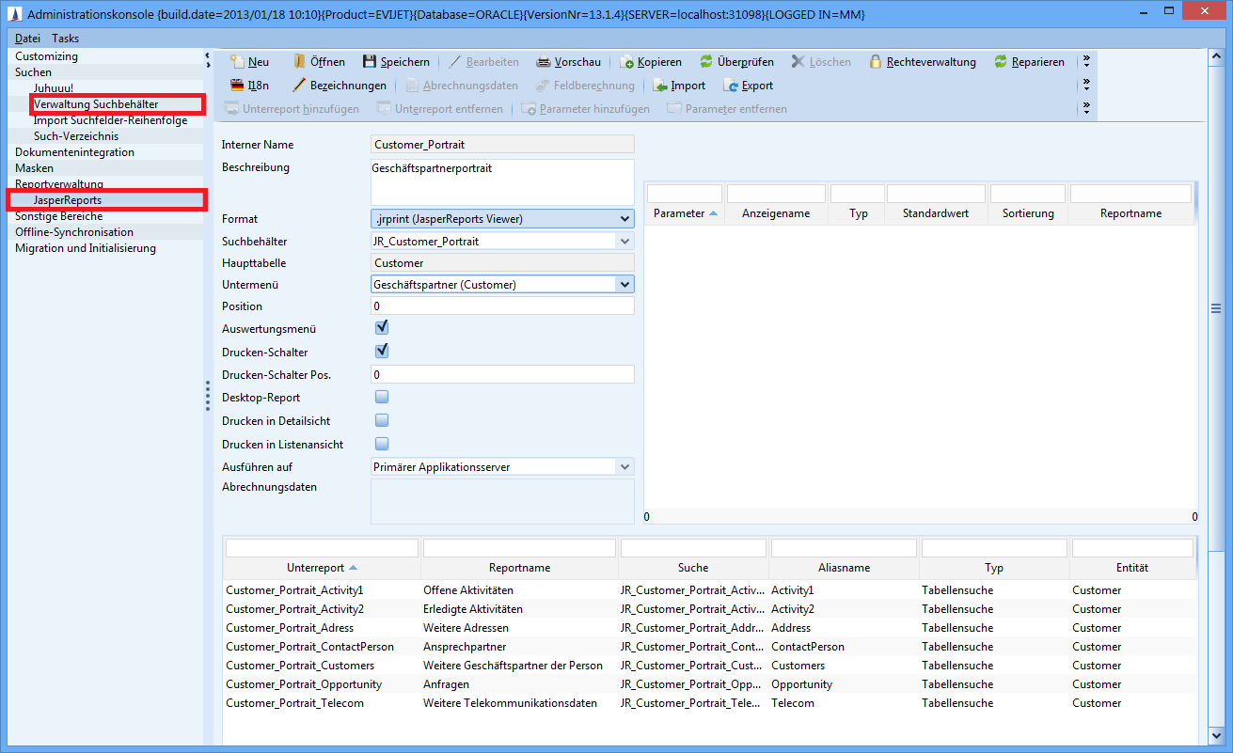Viewport: 1233px width, 753px height.
Task: Open Rechteverwaltung lock icon
Action: (876, 62)
